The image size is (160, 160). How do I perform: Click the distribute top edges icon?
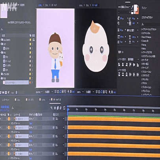tap(119, 75)
